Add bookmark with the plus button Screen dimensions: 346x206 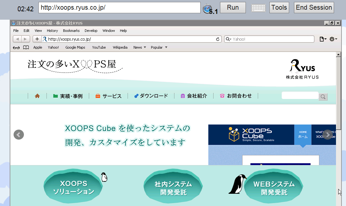tap(37, 39)
